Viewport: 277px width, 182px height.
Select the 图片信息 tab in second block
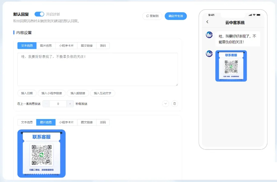46,122
